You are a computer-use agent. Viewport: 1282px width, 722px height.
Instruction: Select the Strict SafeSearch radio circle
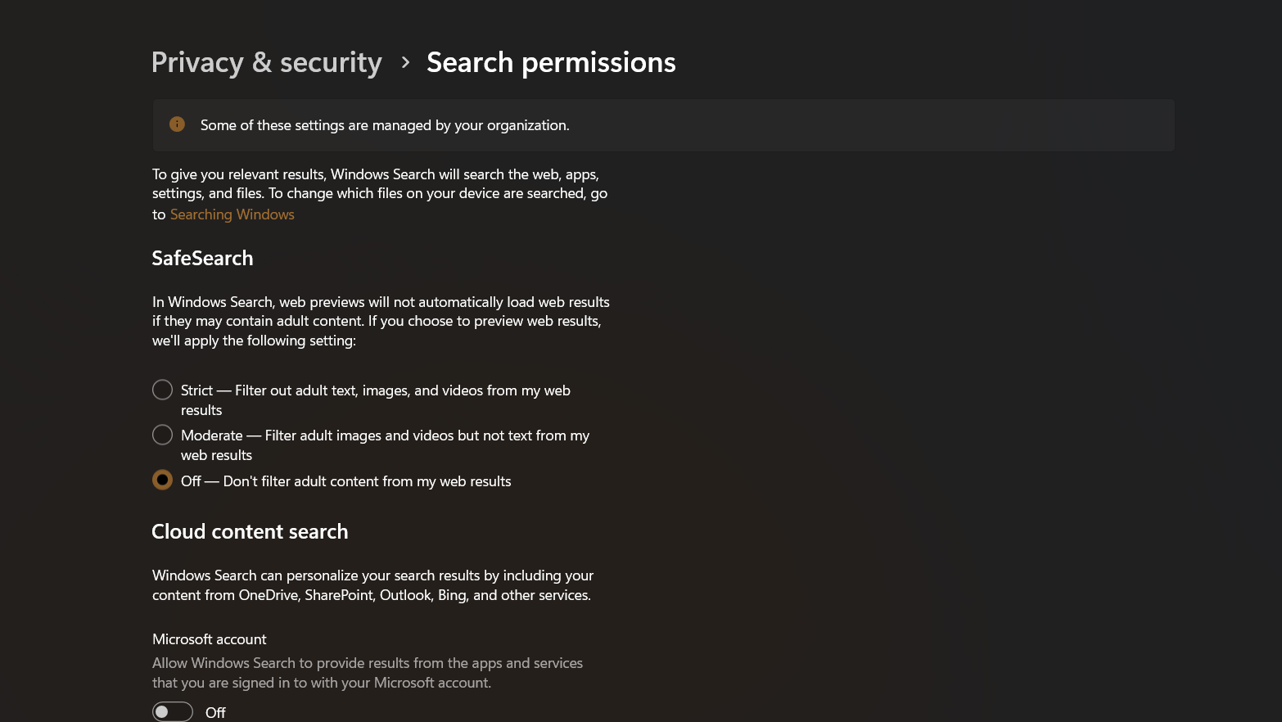(x=162, y=390)
